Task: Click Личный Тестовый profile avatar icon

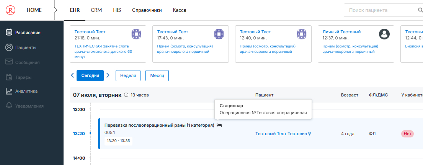Action: [x=384, y=34]
